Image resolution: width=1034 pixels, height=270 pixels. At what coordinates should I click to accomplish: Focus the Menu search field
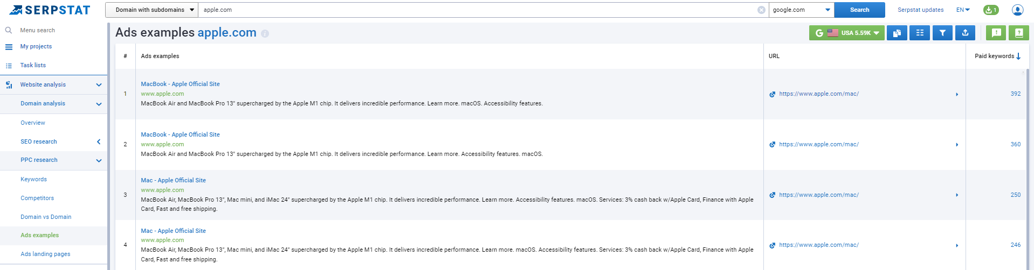tap(37, 30)
